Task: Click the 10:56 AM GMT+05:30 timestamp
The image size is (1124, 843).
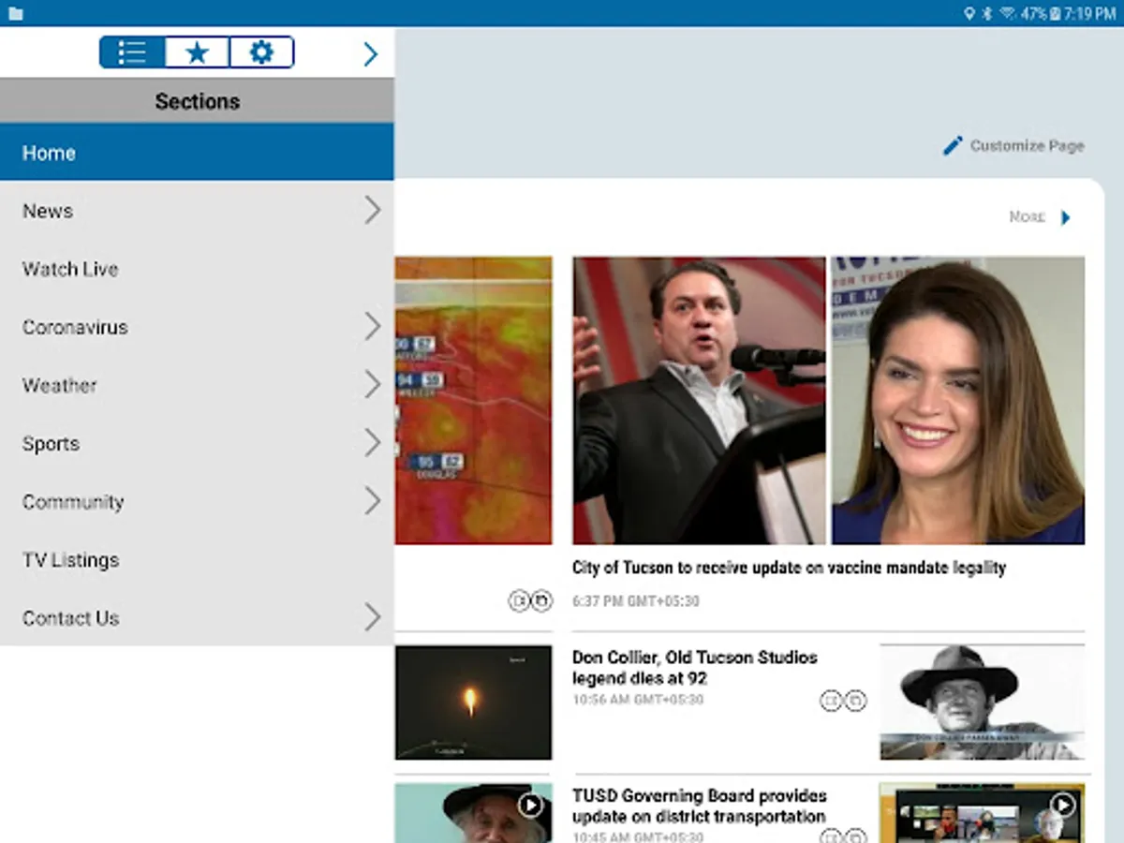Action: [638, 700]
